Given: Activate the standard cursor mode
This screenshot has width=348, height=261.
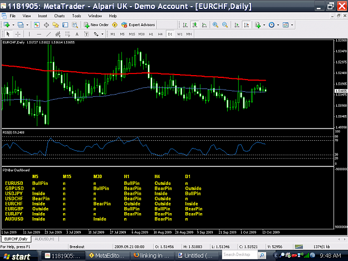Looking at the screenshot, I should pos(8,34).
